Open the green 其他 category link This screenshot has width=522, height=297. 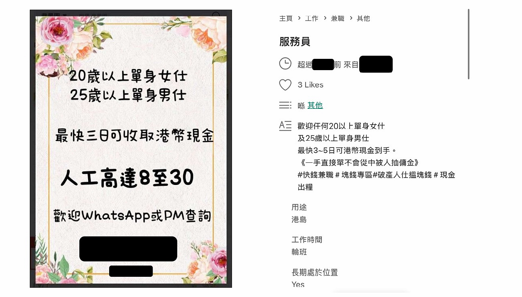[315, 105]
